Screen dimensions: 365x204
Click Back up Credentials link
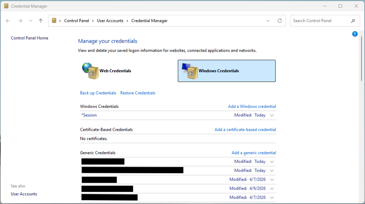(98, 93)
